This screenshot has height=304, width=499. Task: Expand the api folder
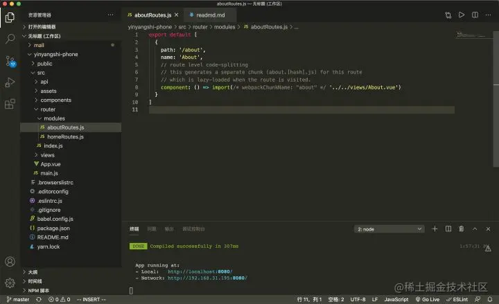[x=71, y=82]
